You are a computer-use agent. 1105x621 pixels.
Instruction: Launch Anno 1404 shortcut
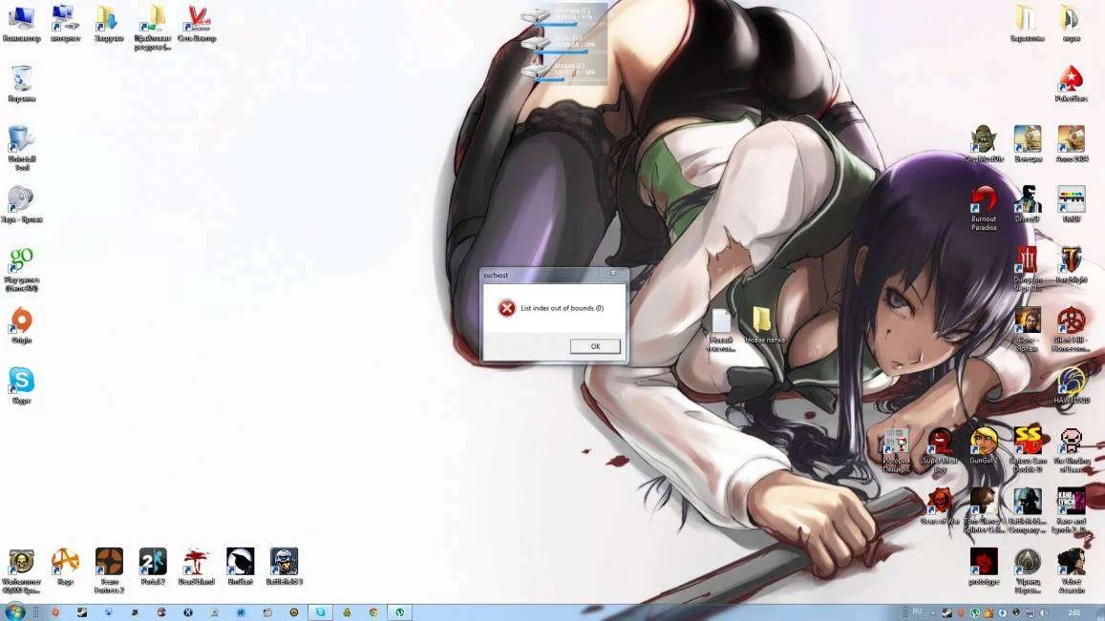click(x=1072, y=144)
